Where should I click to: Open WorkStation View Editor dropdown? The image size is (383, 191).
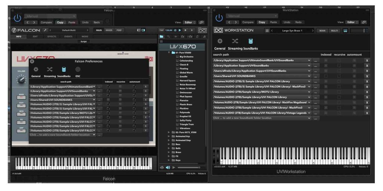(x=352, y=22)
